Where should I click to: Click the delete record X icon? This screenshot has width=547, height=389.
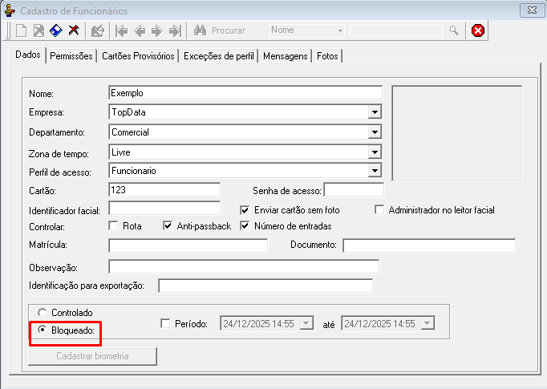[74, 30]
